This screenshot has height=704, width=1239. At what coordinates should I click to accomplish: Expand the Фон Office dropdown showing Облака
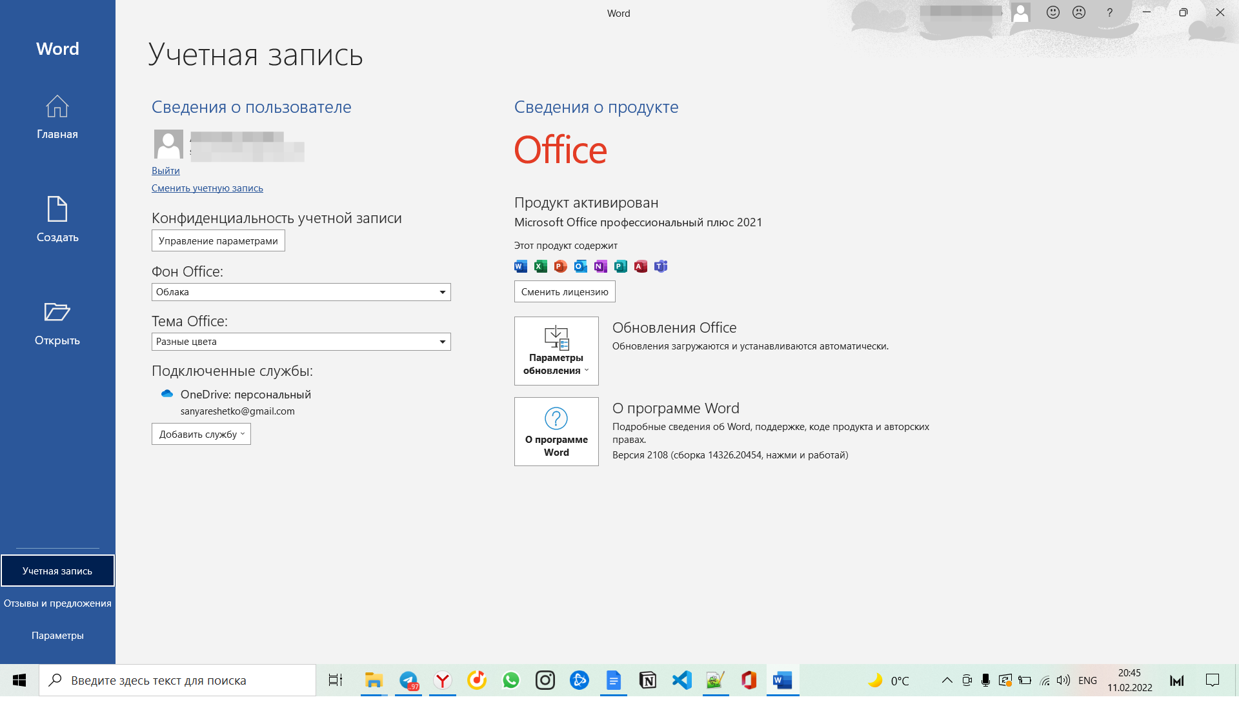301,292
